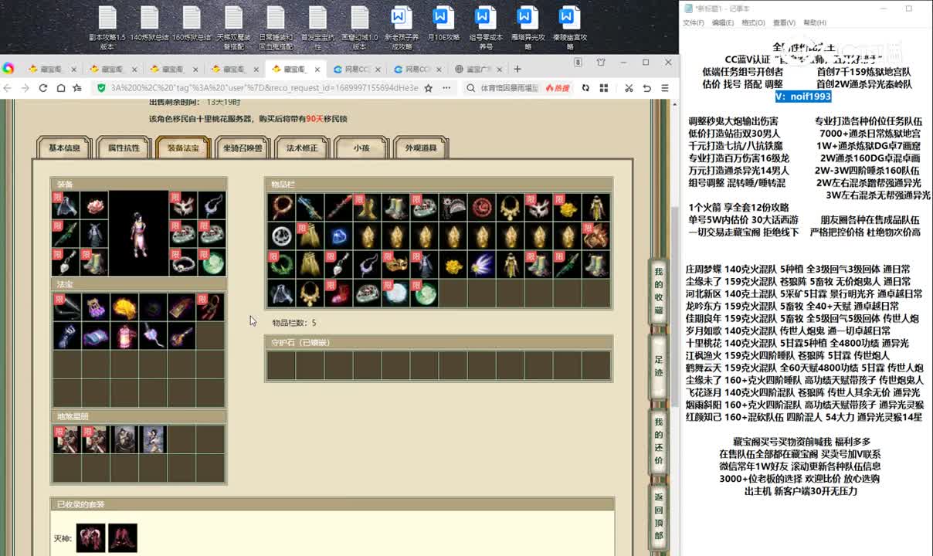
Task: Click the blue gem item in 物品栏
Action: pos(338,236)
